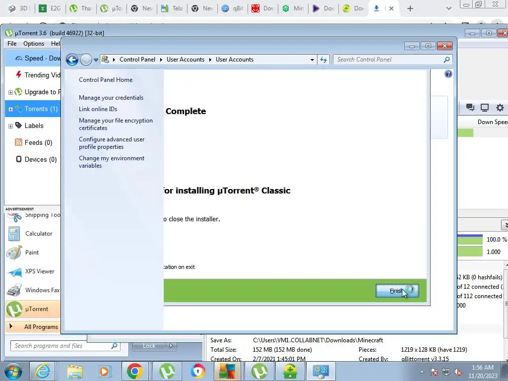Open Windows Media Player from taskbar

point(105,371)
